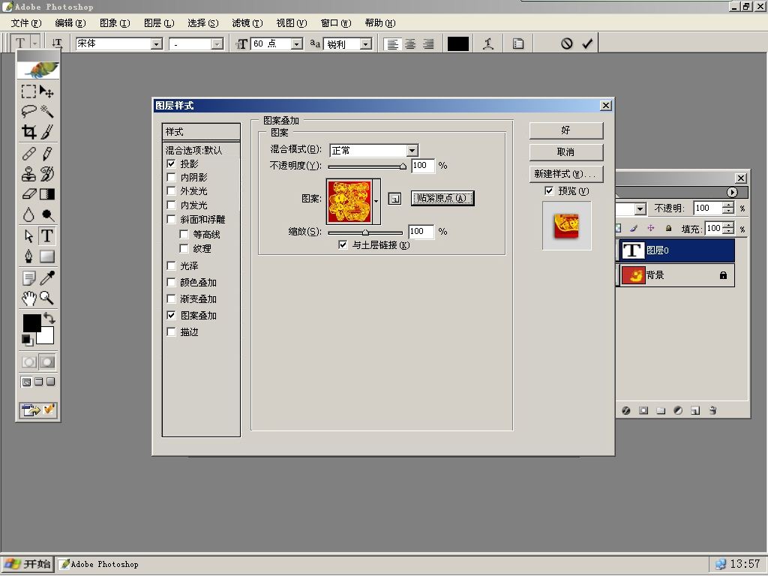Screen dimensions: 768x576
Task: Select the Pencil tool
Action: point(47,154)
